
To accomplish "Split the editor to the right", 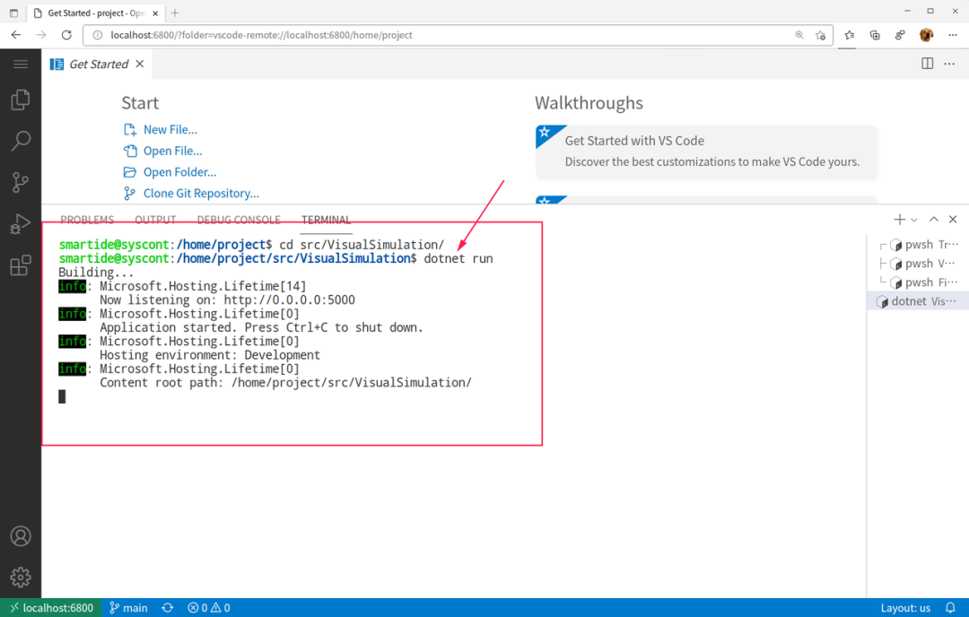I will tap(927, 64).
